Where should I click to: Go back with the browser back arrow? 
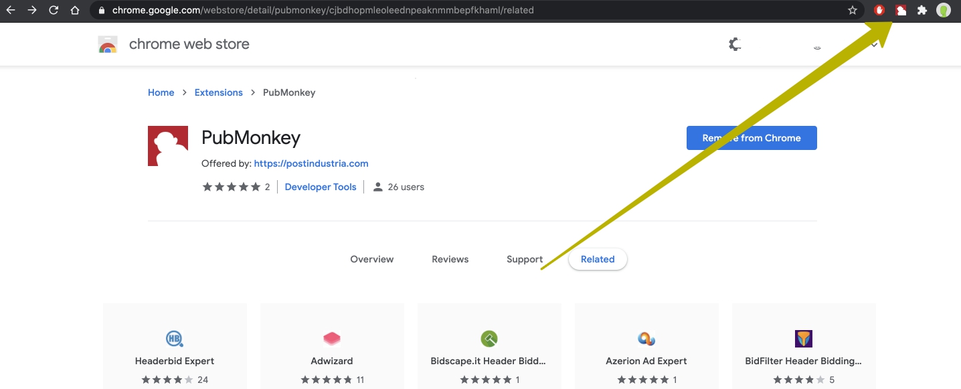click(11, 10)
